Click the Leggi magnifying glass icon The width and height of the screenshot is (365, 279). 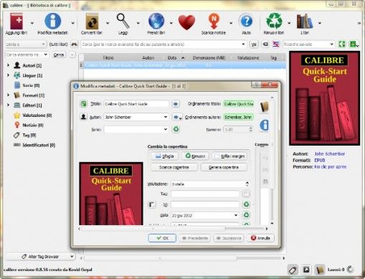123,21
